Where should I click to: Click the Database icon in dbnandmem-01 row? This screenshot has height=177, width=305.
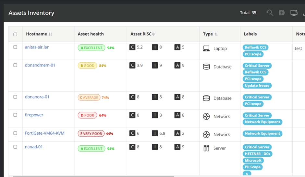206,67
